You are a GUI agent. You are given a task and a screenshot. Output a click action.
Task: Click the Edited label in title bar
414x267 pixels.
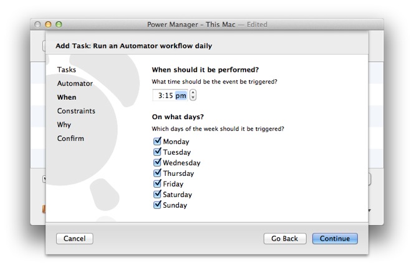[x=257, y=24]
